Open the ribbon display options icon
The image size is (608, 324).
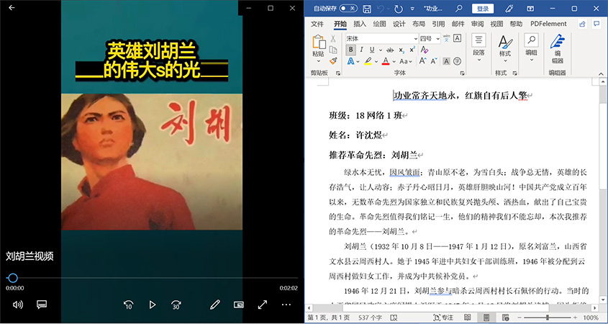click(x=531, y=9)
